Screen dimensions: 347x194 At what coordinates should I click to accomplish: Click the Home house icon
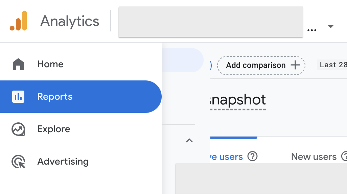click(x=18, y=64)
